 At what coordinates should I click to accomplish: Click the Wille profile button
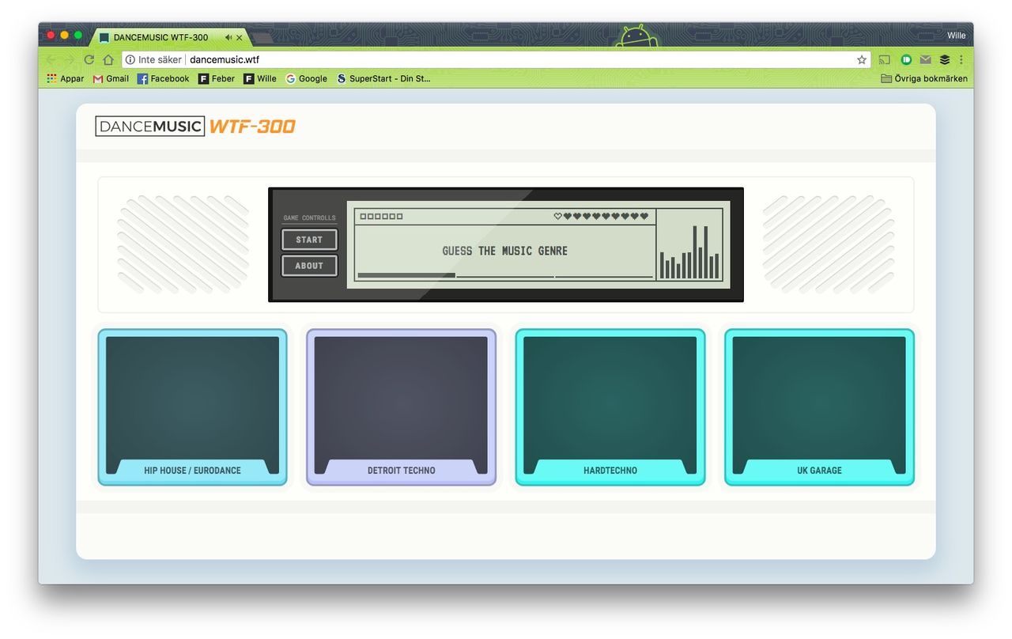click(x=956, y=36)
